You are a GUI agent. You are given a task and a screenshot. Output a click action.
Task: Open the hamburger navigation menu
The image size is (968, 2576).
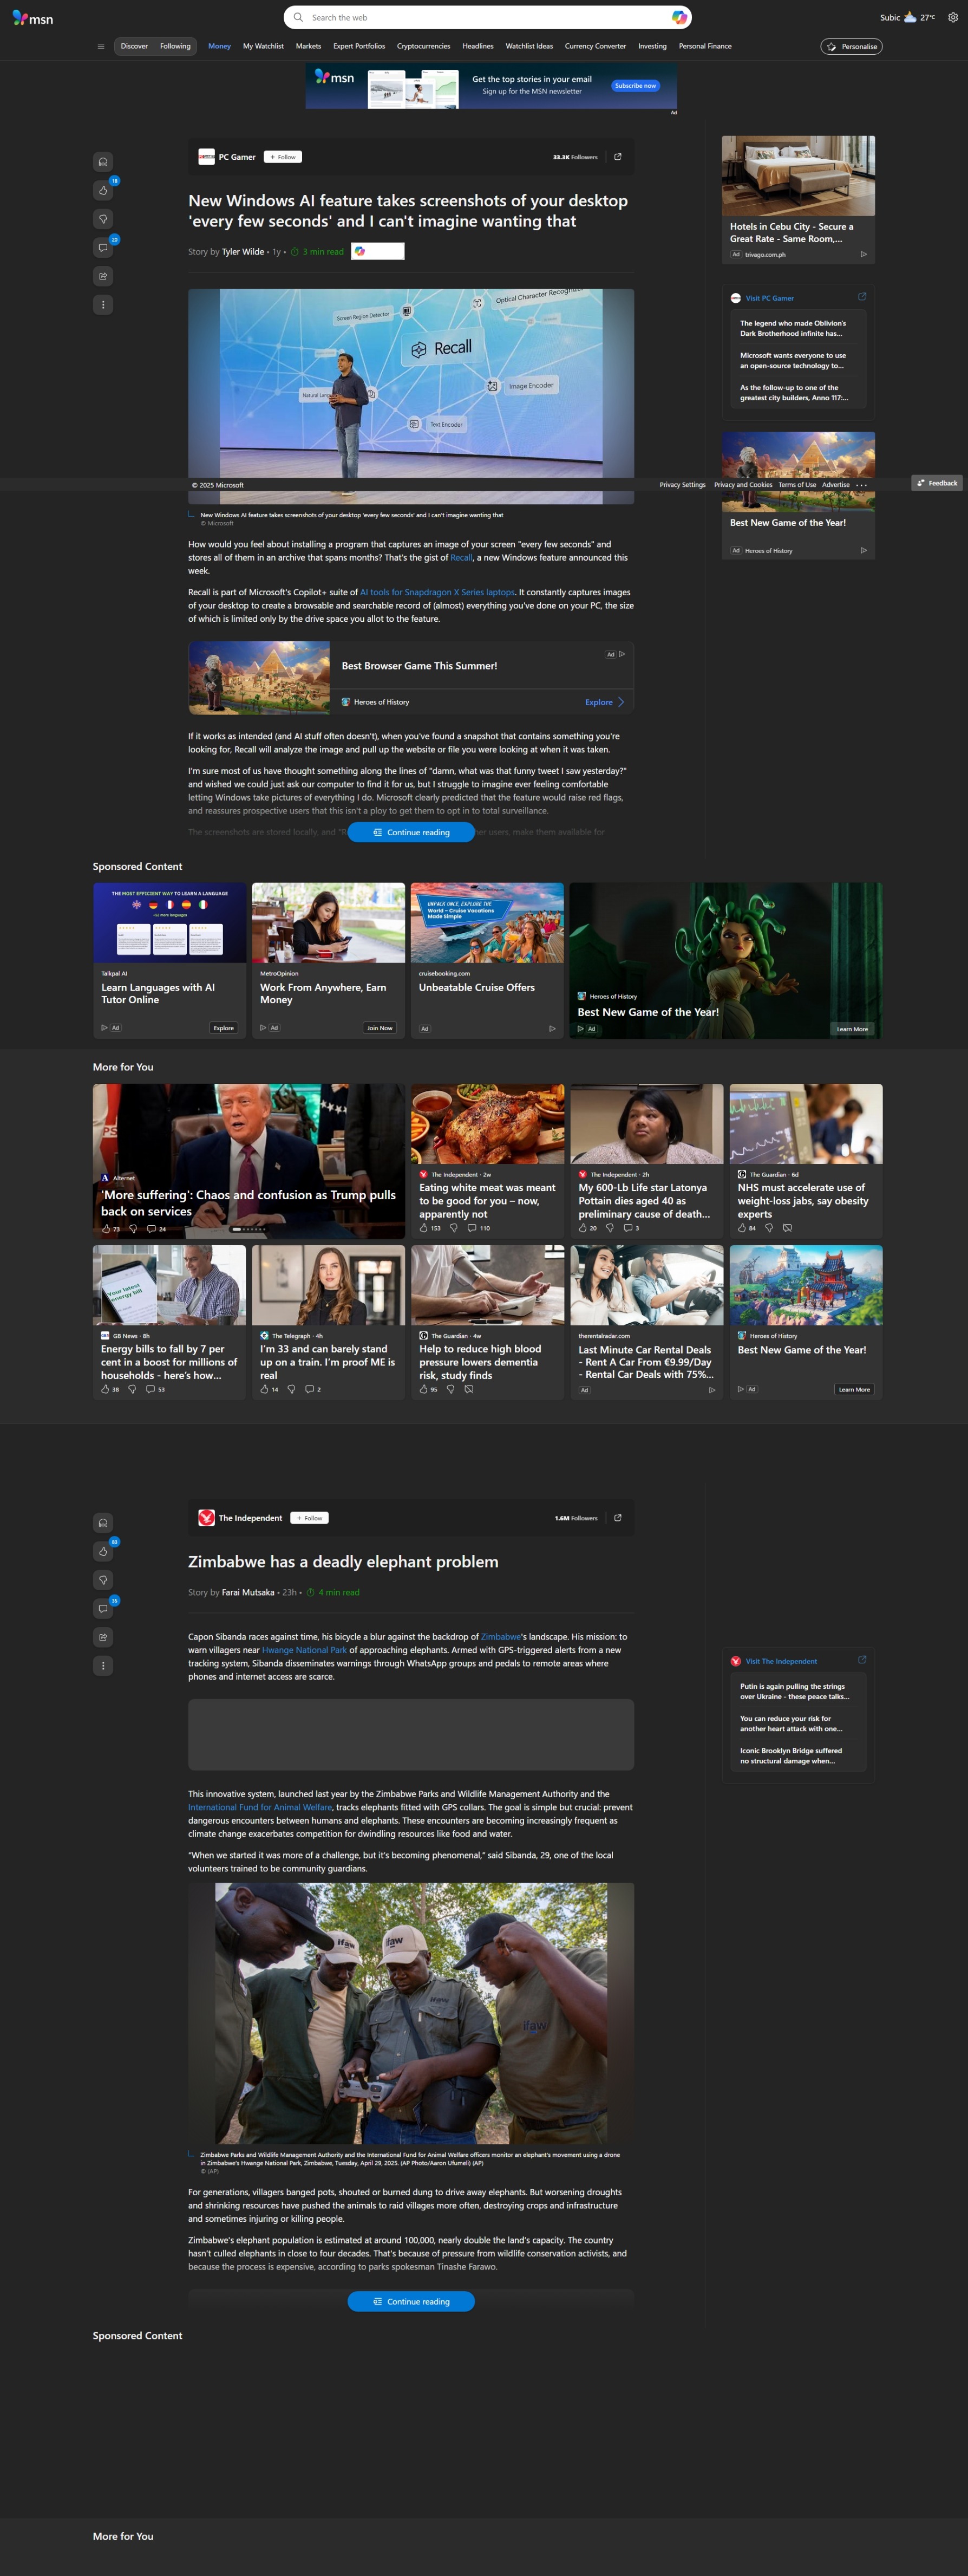[x=101, y=46]
